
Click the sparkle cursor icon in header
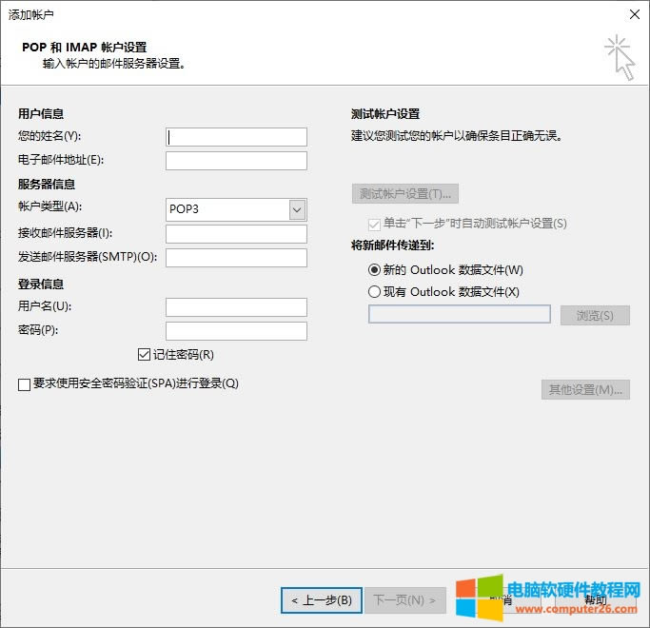[620, 57]
